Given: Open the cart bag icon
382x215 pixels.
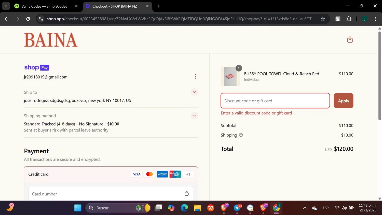Looking at the screenshot, I should pyautogui.click(x=350, y=40).
